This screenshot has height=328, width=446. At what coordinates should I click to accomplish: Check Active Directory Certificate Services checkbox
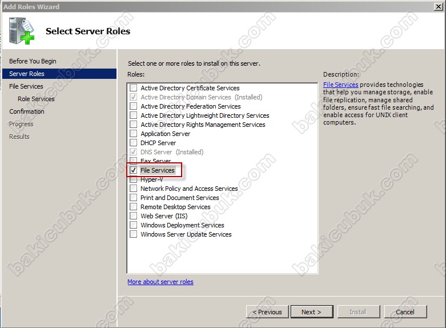(133, 87)
